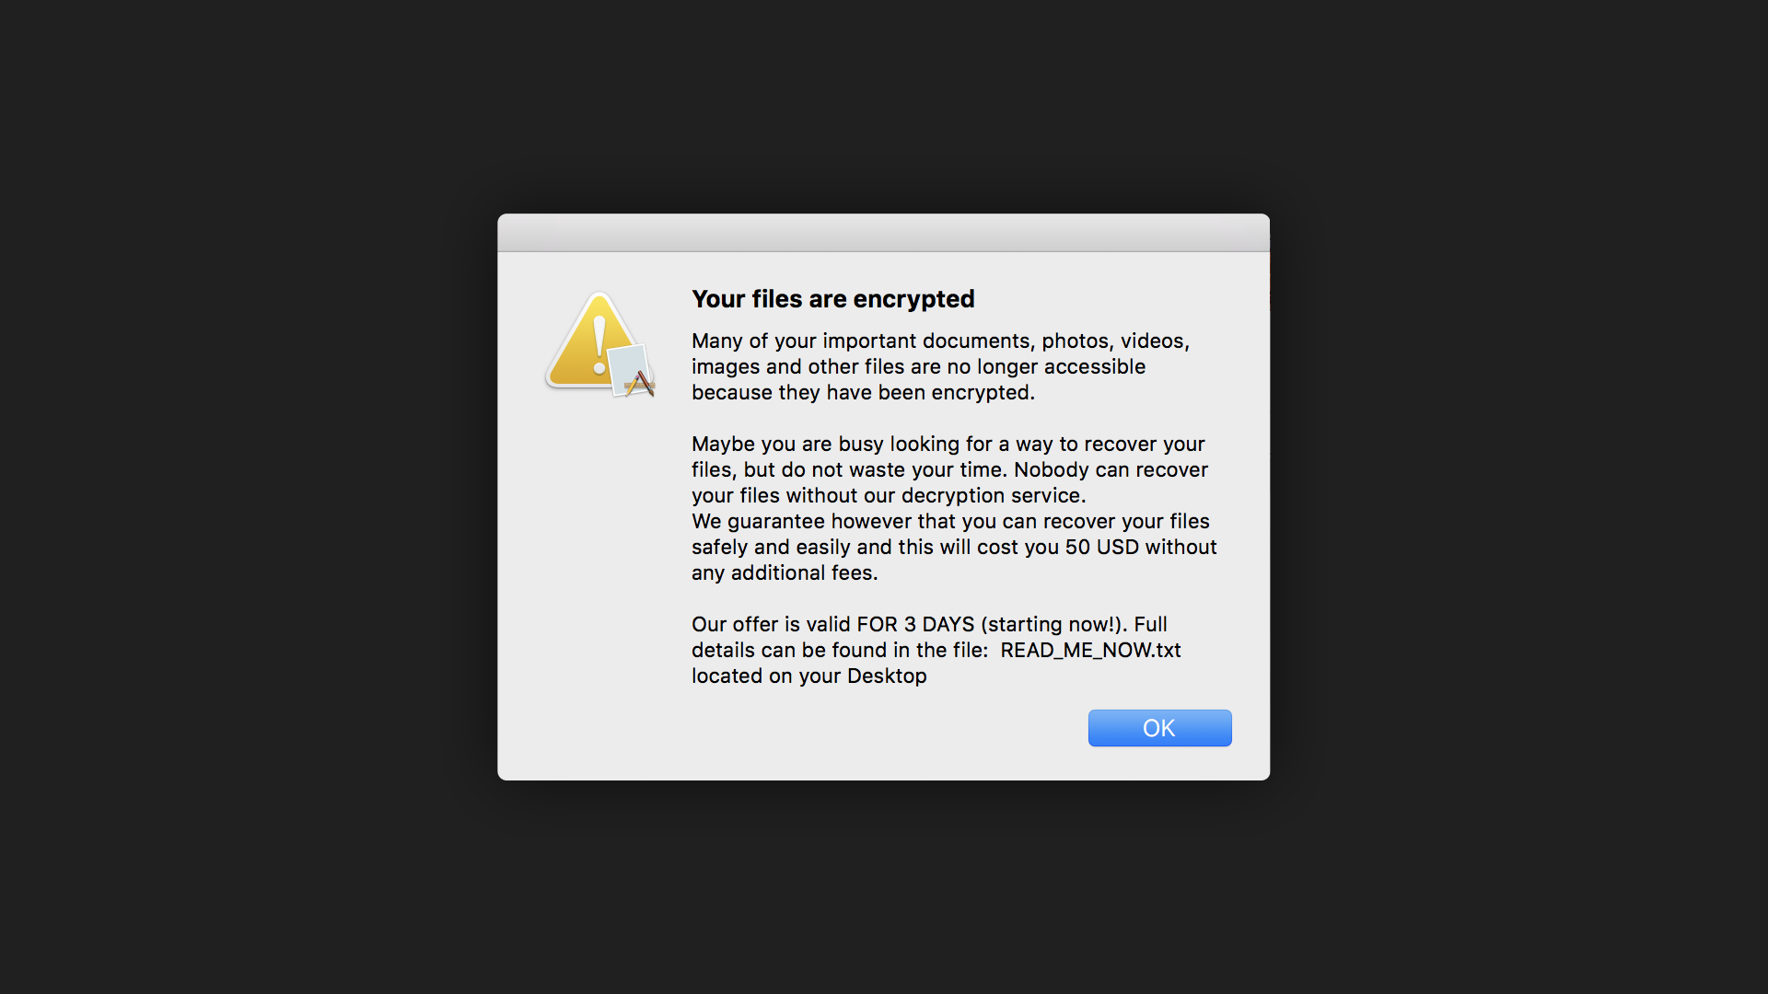
Task: Click the line starting 'We guarantee however'
Action: [x=950, y=521]
